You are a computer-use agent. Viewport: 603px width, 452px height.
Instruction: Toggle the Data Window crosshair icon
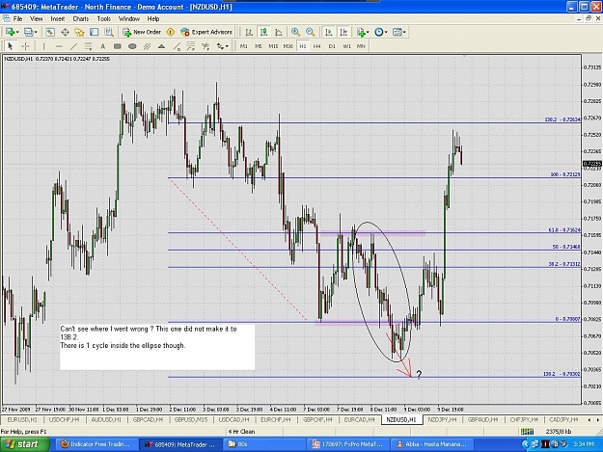65,32
